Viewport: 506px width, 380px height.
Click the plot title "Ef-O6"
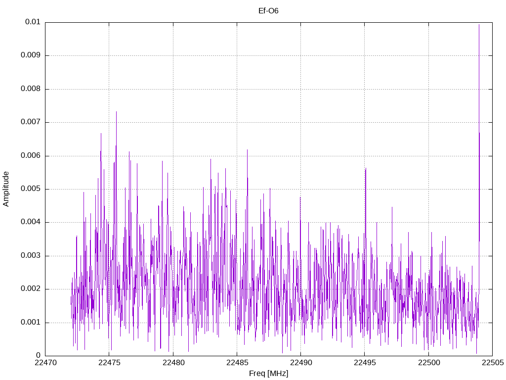click(x=268, y=11)
